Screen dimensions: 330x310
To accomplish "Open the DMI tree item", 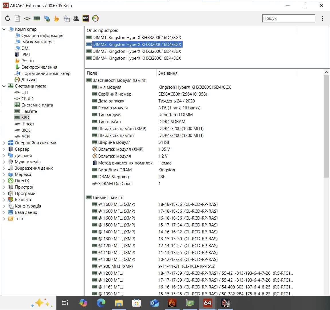I will [x=25, y=48].
